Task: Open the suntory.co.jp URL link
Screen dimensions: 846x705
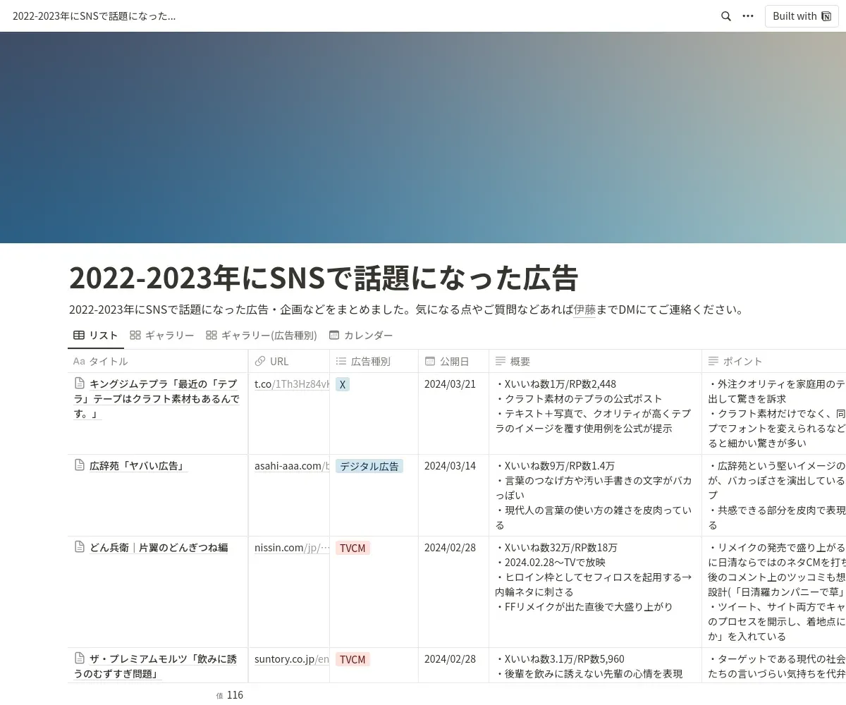Action: (292, 659)
